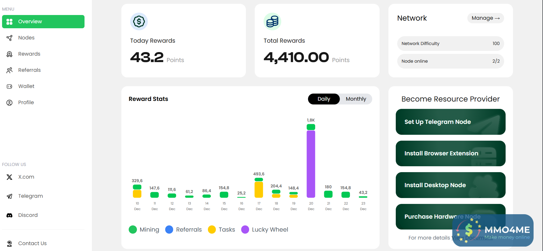
Task: Click Set Up Telegram Node button
Action: tap(450, 122)
